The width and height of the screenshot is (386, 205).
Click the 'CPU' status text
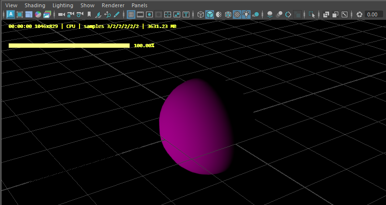(x=71, y=26)
